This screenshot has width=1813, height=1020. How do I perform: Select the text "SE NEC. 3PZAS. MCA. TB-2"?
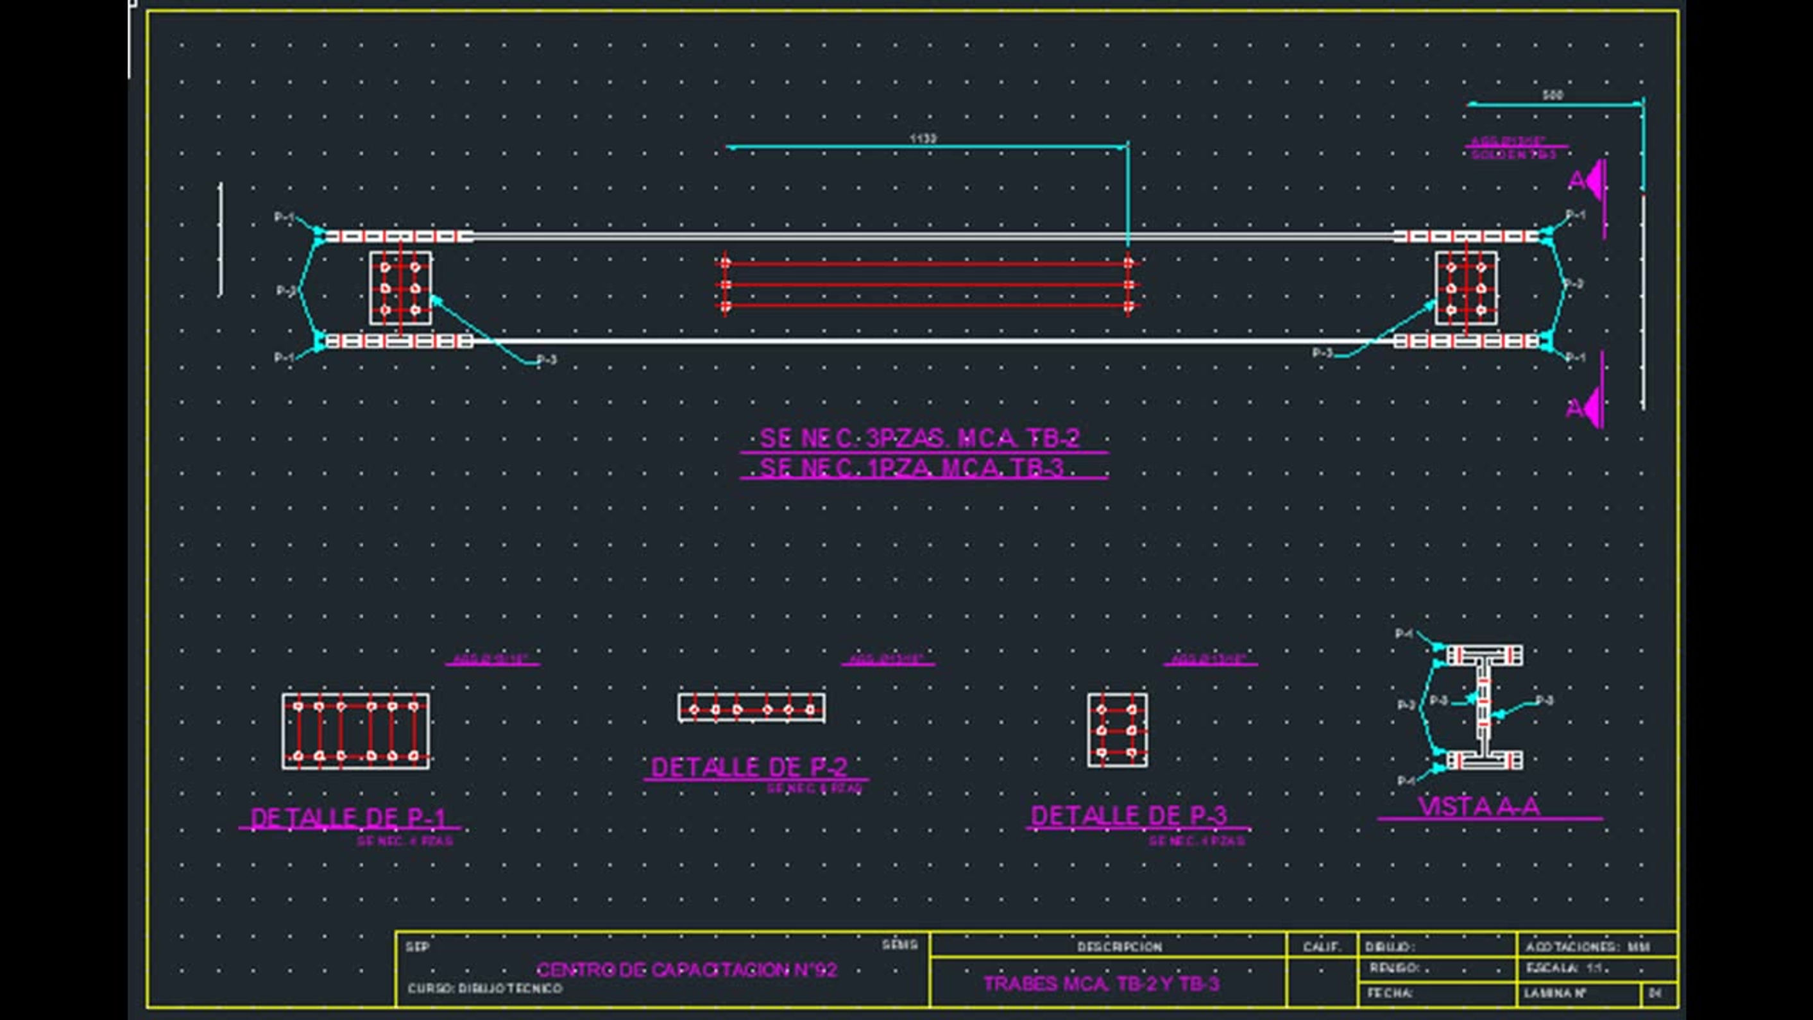[x=919, y=439]
